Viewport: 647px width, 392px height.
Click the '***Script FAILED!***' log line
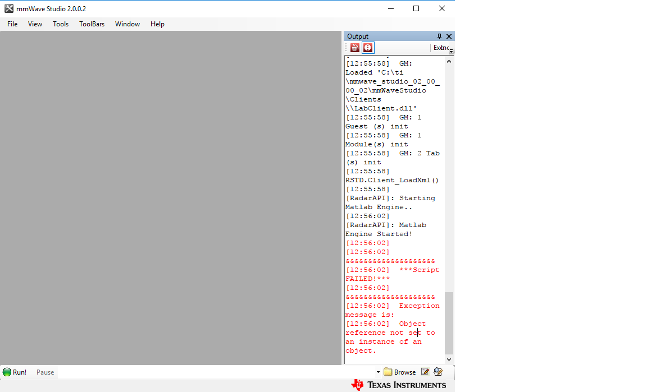pyautogui.click(x=393, y=275)
